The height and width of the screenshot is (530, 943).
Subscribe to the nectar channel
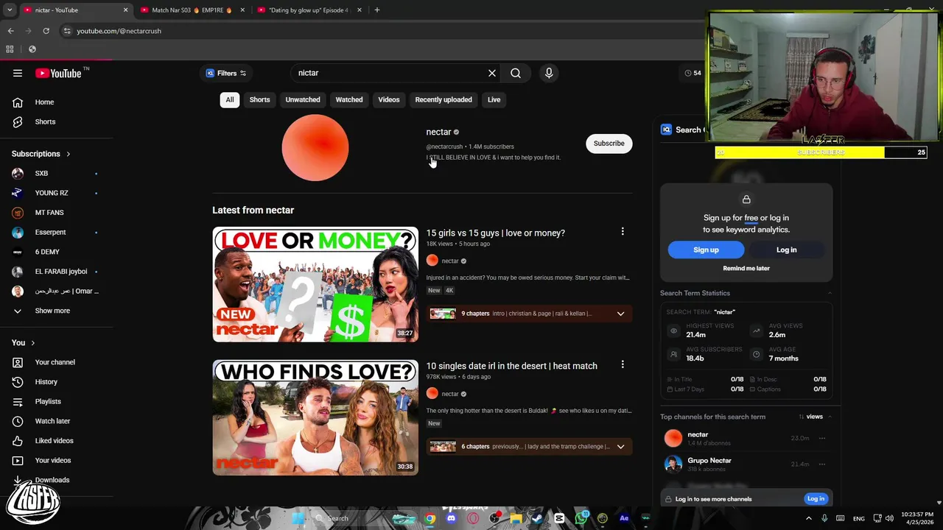pyautogui.click(x=609, y=144)
